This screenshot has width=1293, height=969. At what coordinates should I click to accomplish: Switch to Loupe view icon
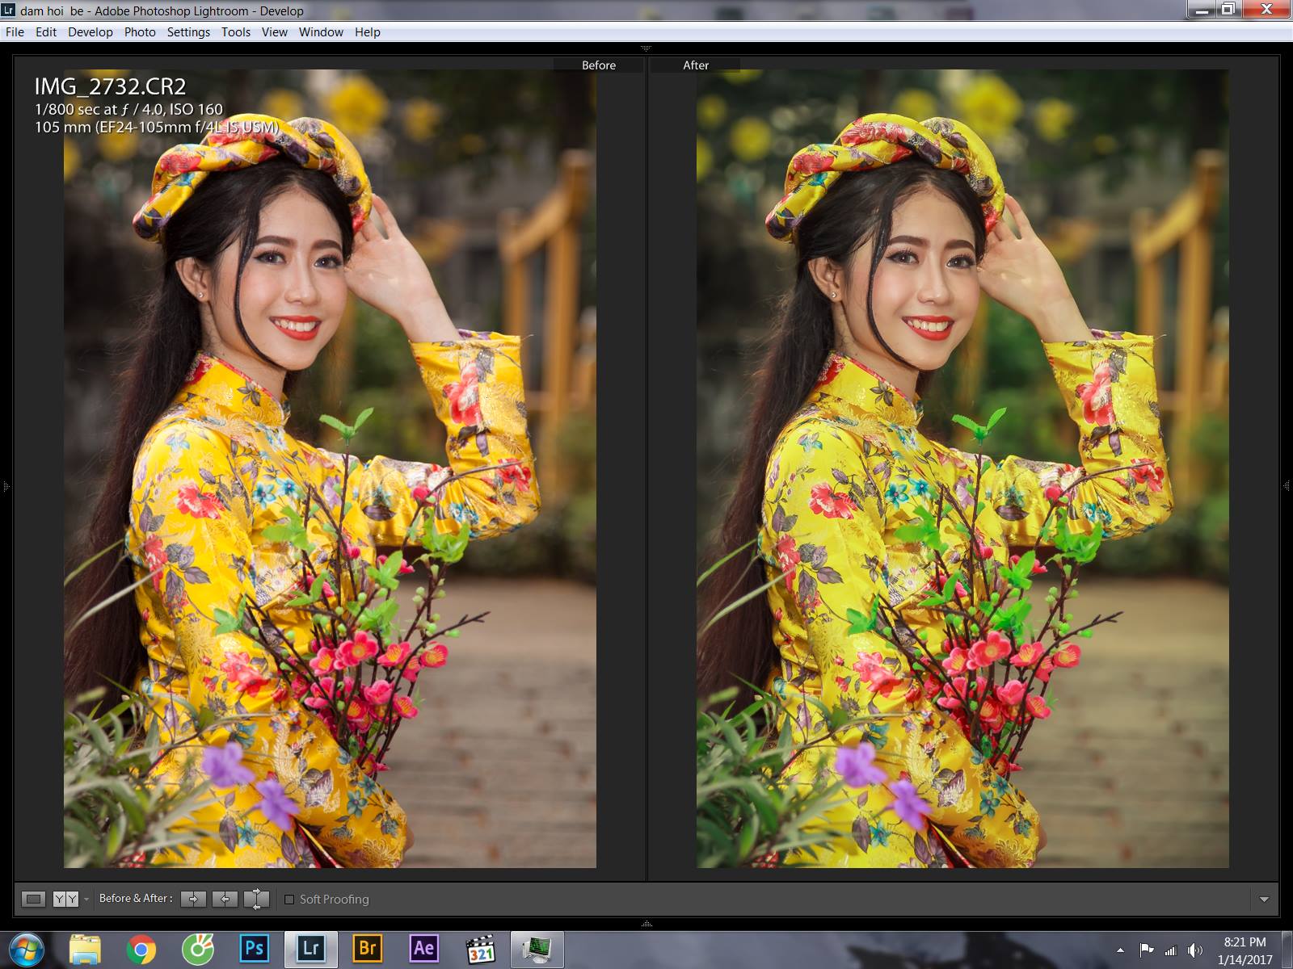(x=33, y=899)
